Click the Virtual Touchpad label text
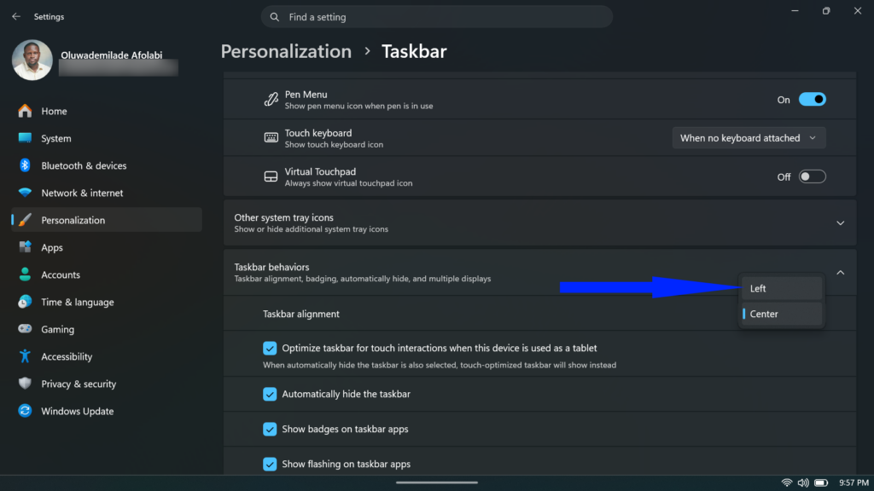Screen dimensions: 874x491 point(320,171)
